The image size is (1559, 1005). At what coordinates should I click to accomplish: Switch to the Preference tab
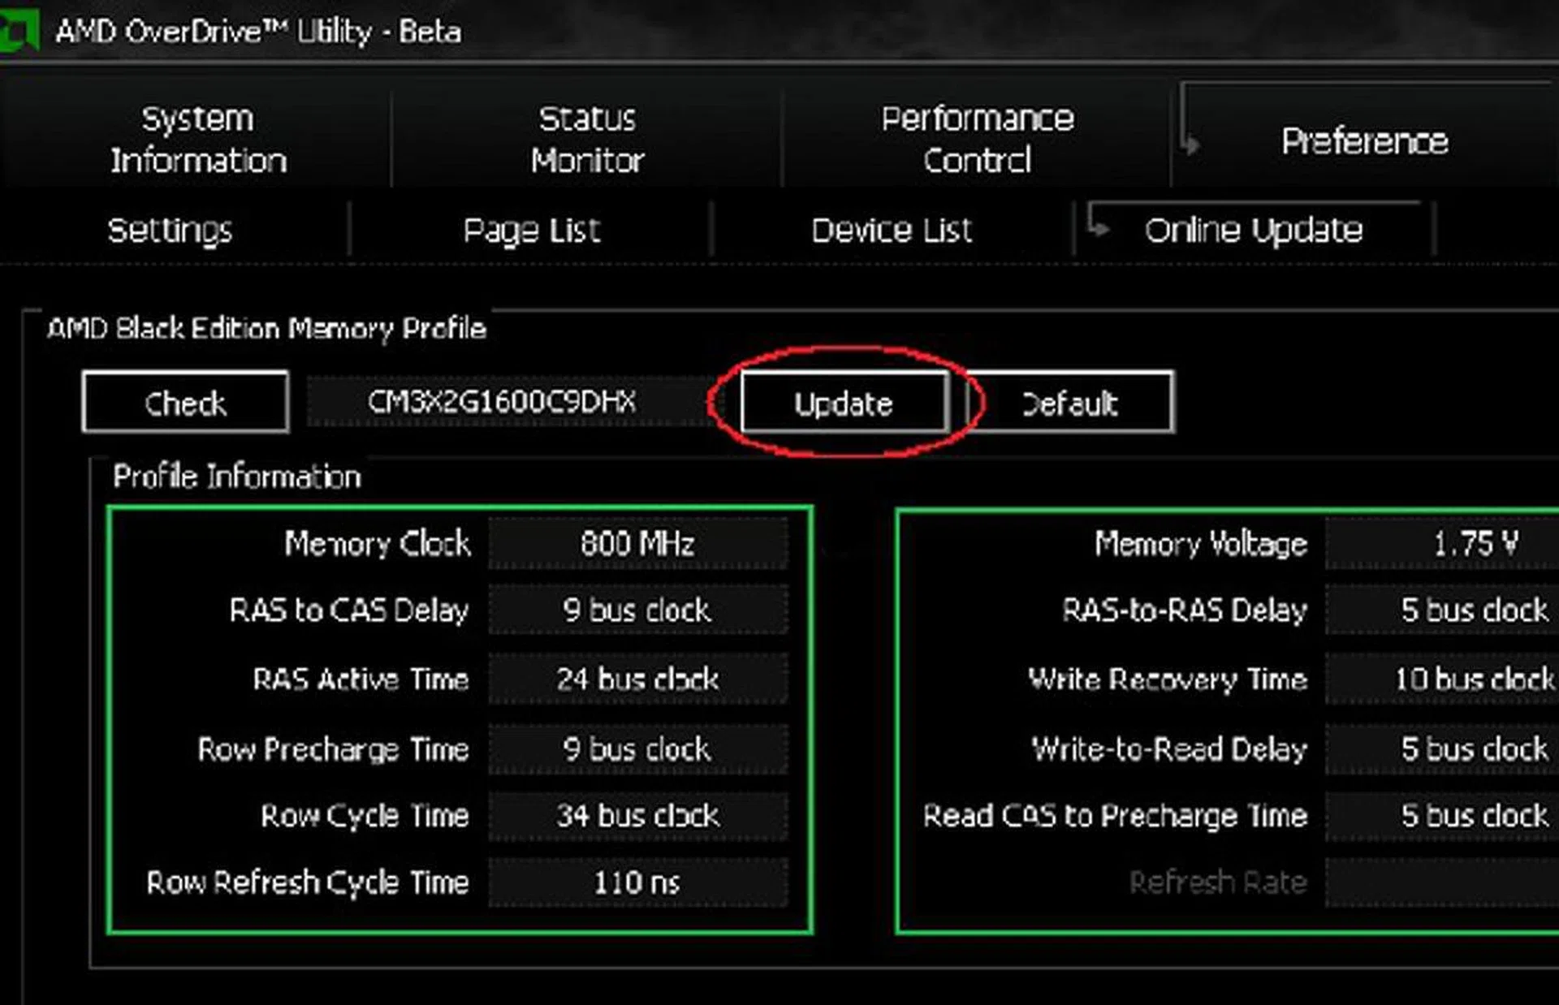click(x=1364, y=140)
